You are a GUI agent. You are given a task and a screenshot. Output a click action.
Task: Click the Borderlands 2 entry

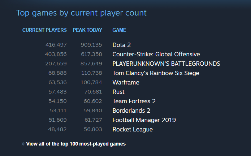(x=131, y=111)
